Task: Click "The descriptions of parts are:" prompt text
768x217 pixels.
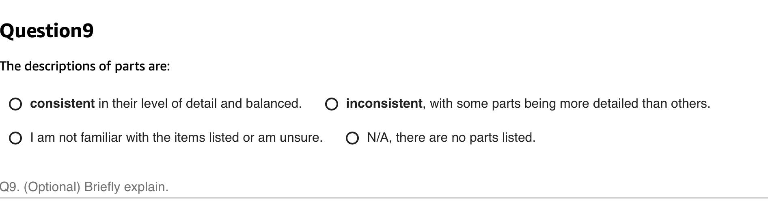Action: (x=85, y=66)
